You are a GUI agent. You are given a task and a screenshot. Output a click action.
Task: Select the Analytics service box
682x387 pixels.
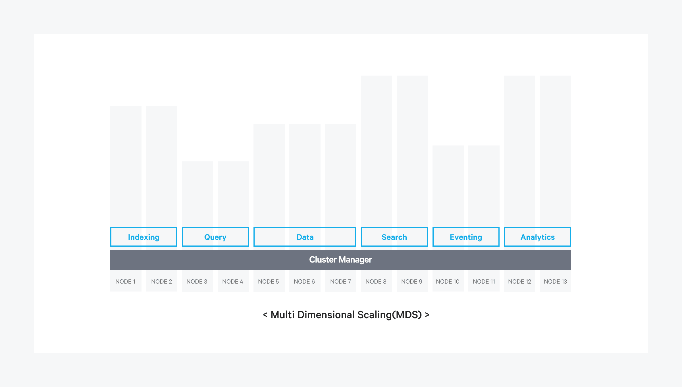coord(537,237)
